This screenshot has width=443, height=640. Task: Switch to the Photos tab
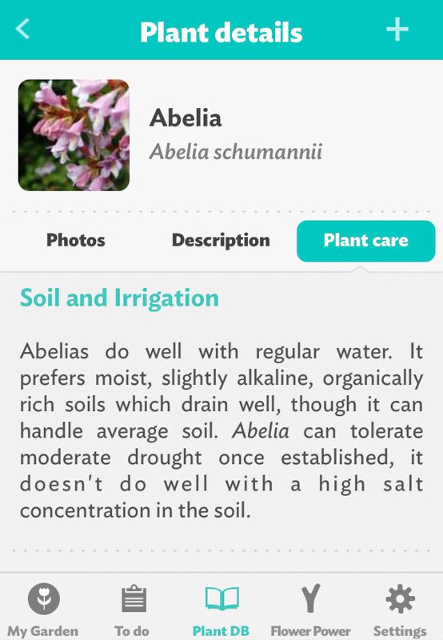point(75,240)
